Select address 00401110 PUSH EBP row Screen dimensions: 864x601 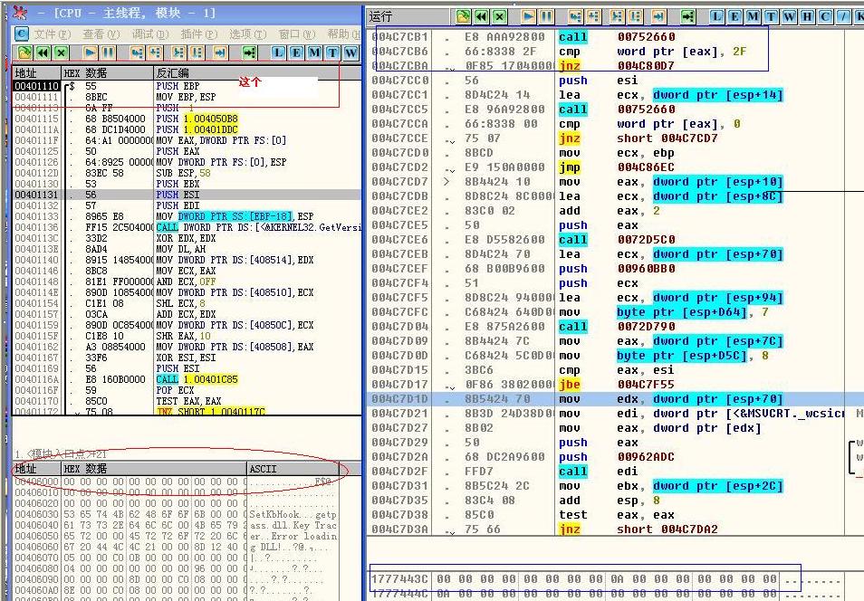187,86
